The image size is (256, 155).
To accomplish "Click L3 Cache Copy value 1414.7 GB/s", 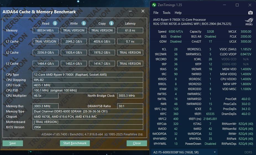I will [102, 64].
